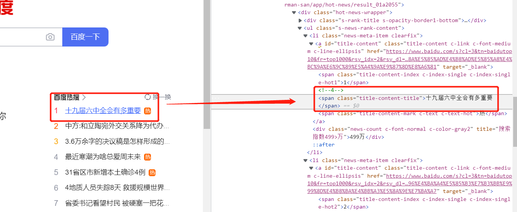
Task: Click rank number 1 in the hot list
Action: click(x=56, y=111)
